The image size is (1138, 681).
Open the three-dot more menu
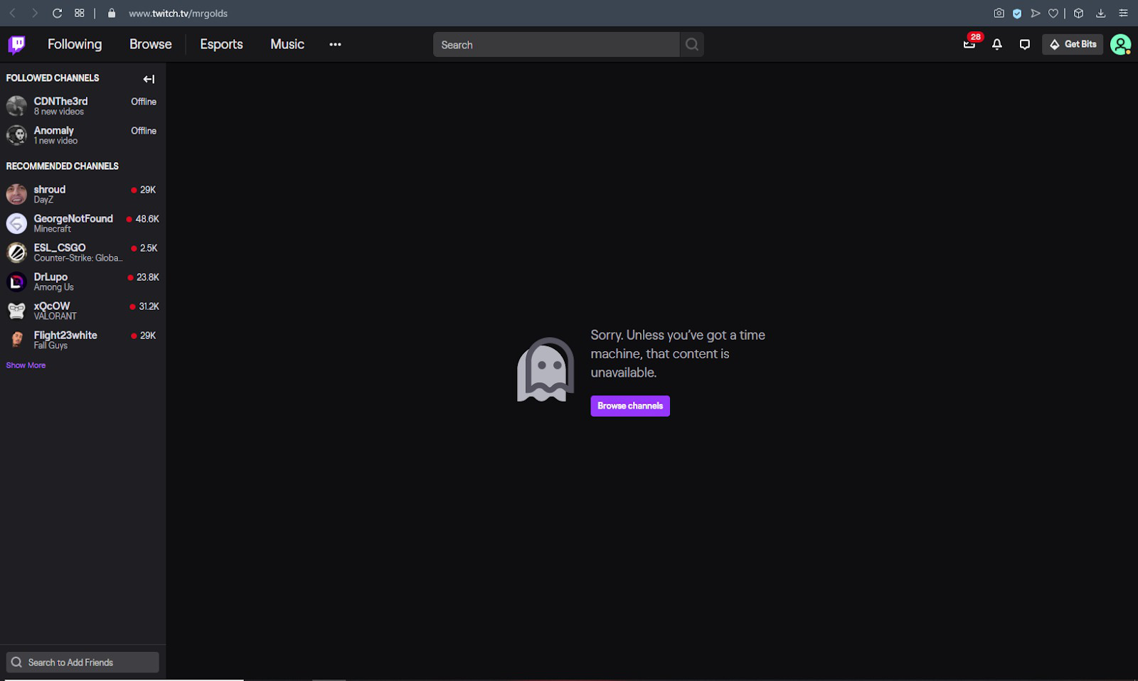click(335, 44)
